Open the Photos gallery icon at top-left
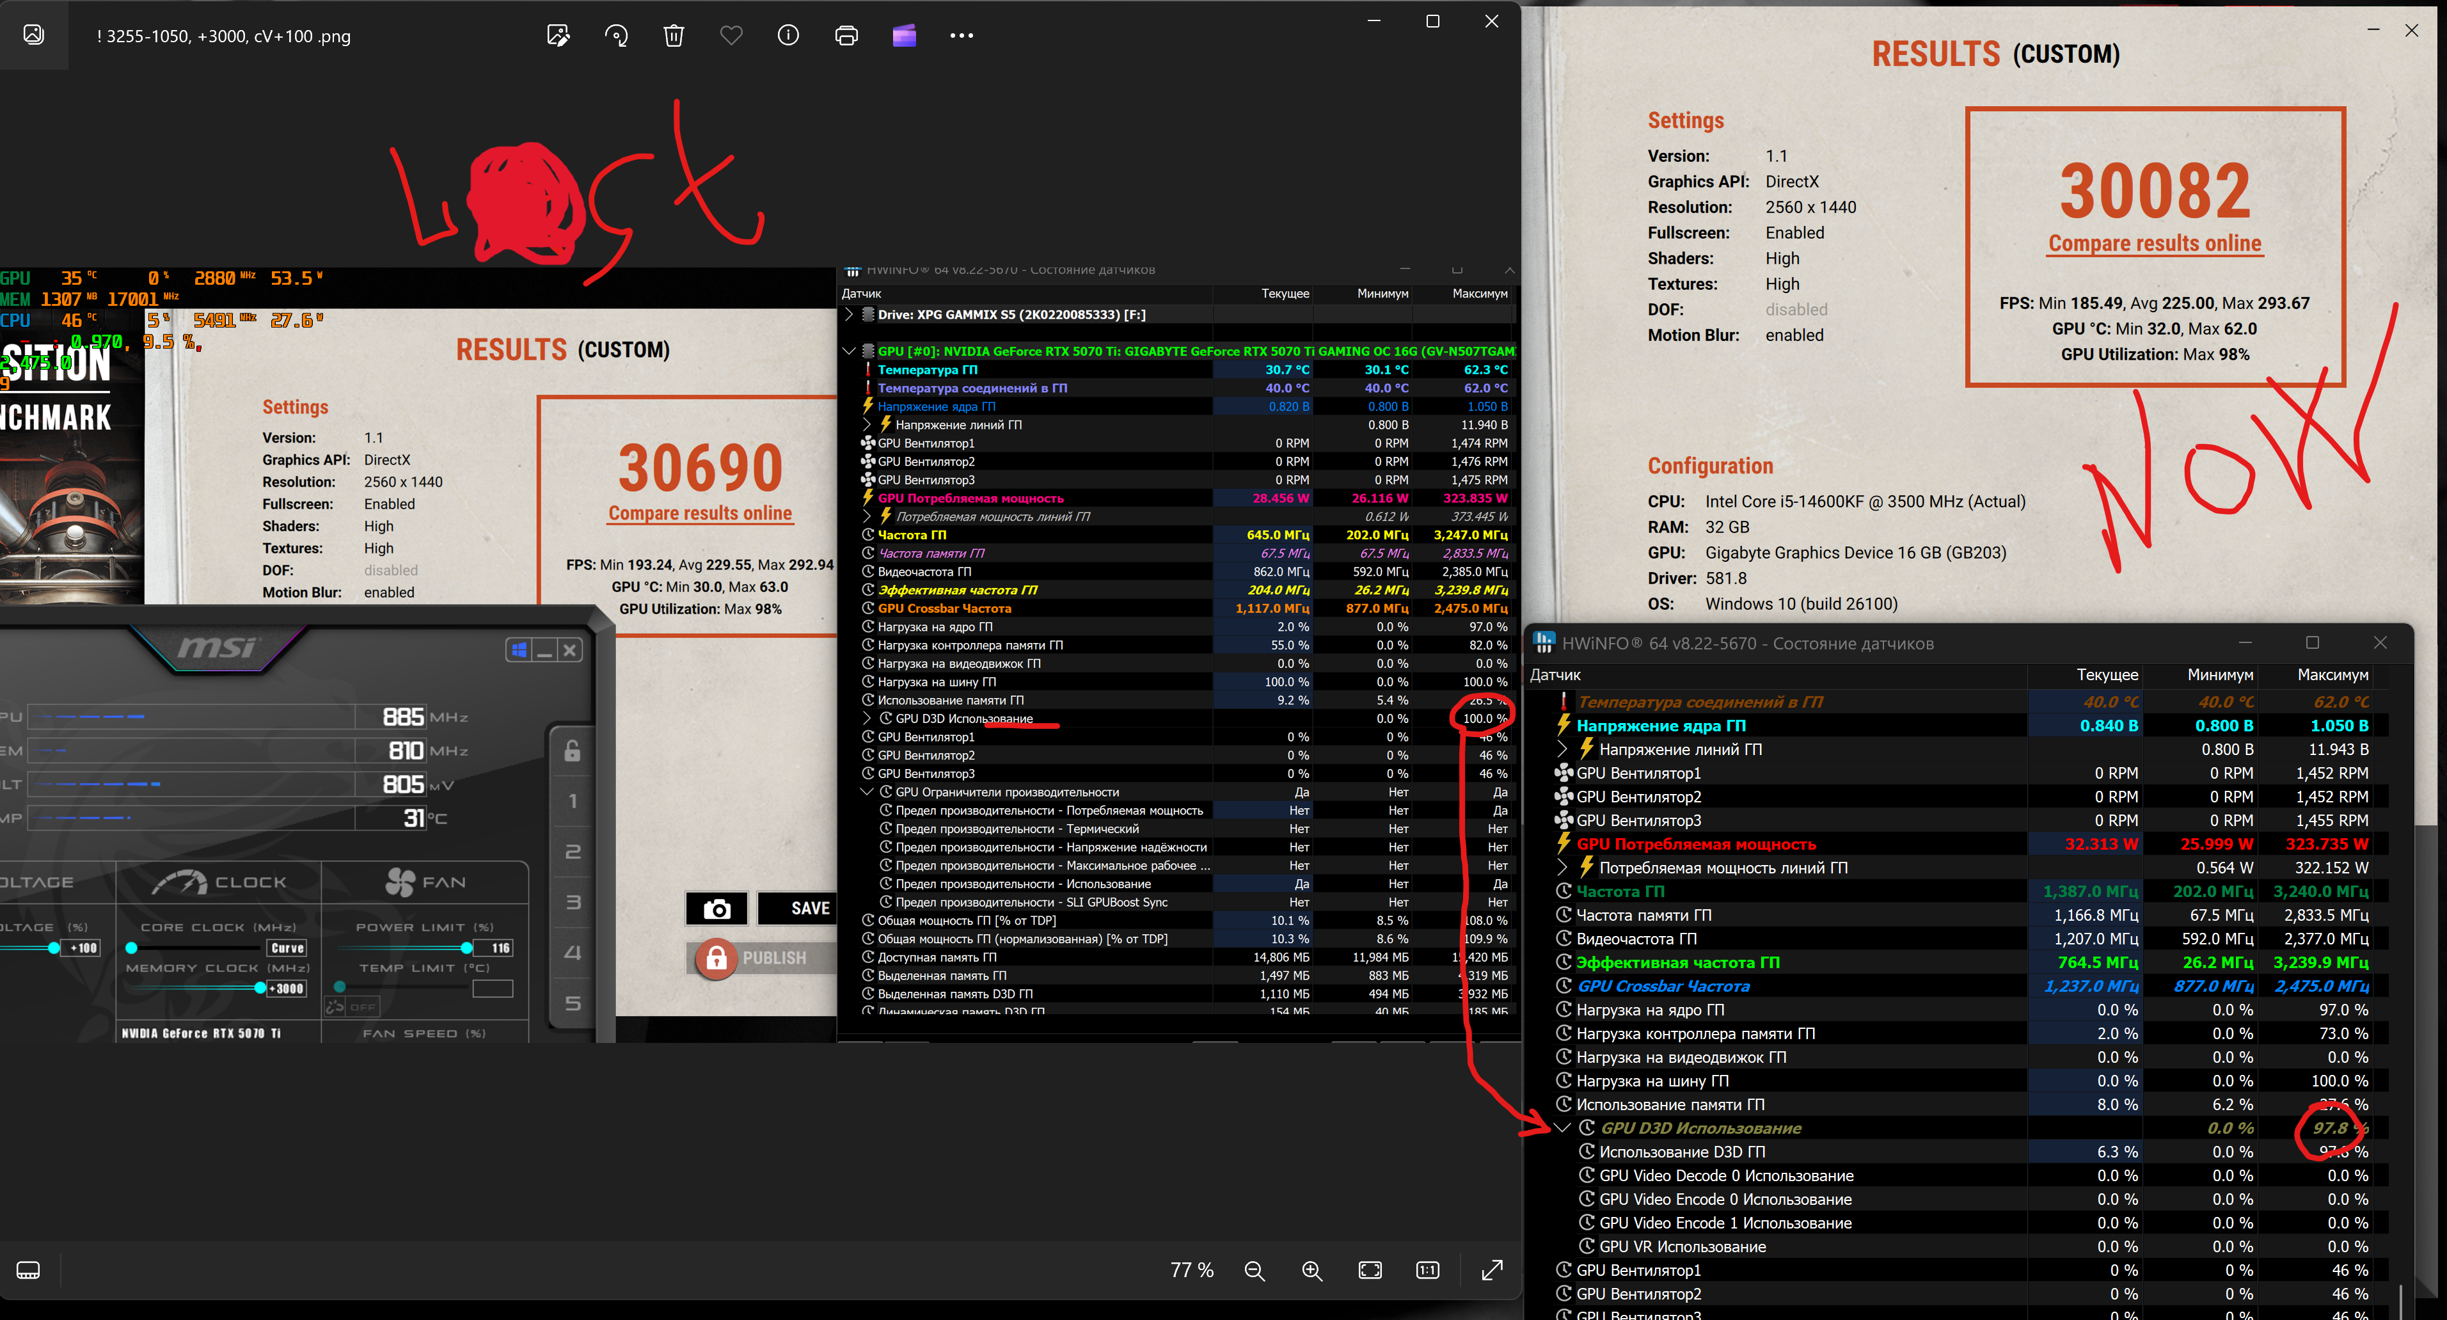Screen dimensions: 2447x1320 click(33, 35)
